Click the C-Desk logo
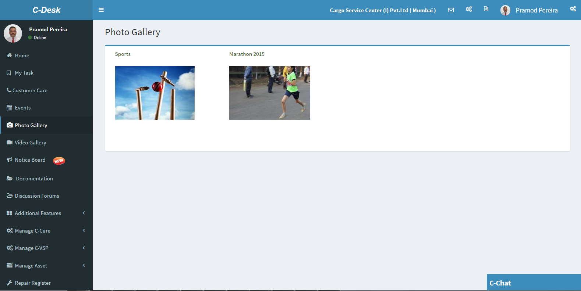 (x=46, y=10)
